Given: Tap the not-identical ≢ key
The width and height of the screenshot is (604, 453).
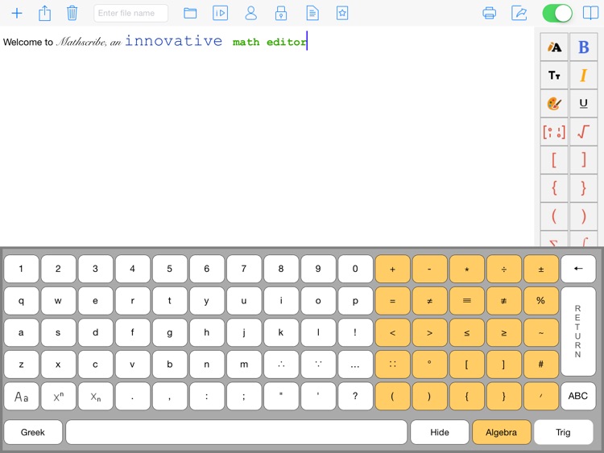Looking at the screenshot, I should coord(504,301).
